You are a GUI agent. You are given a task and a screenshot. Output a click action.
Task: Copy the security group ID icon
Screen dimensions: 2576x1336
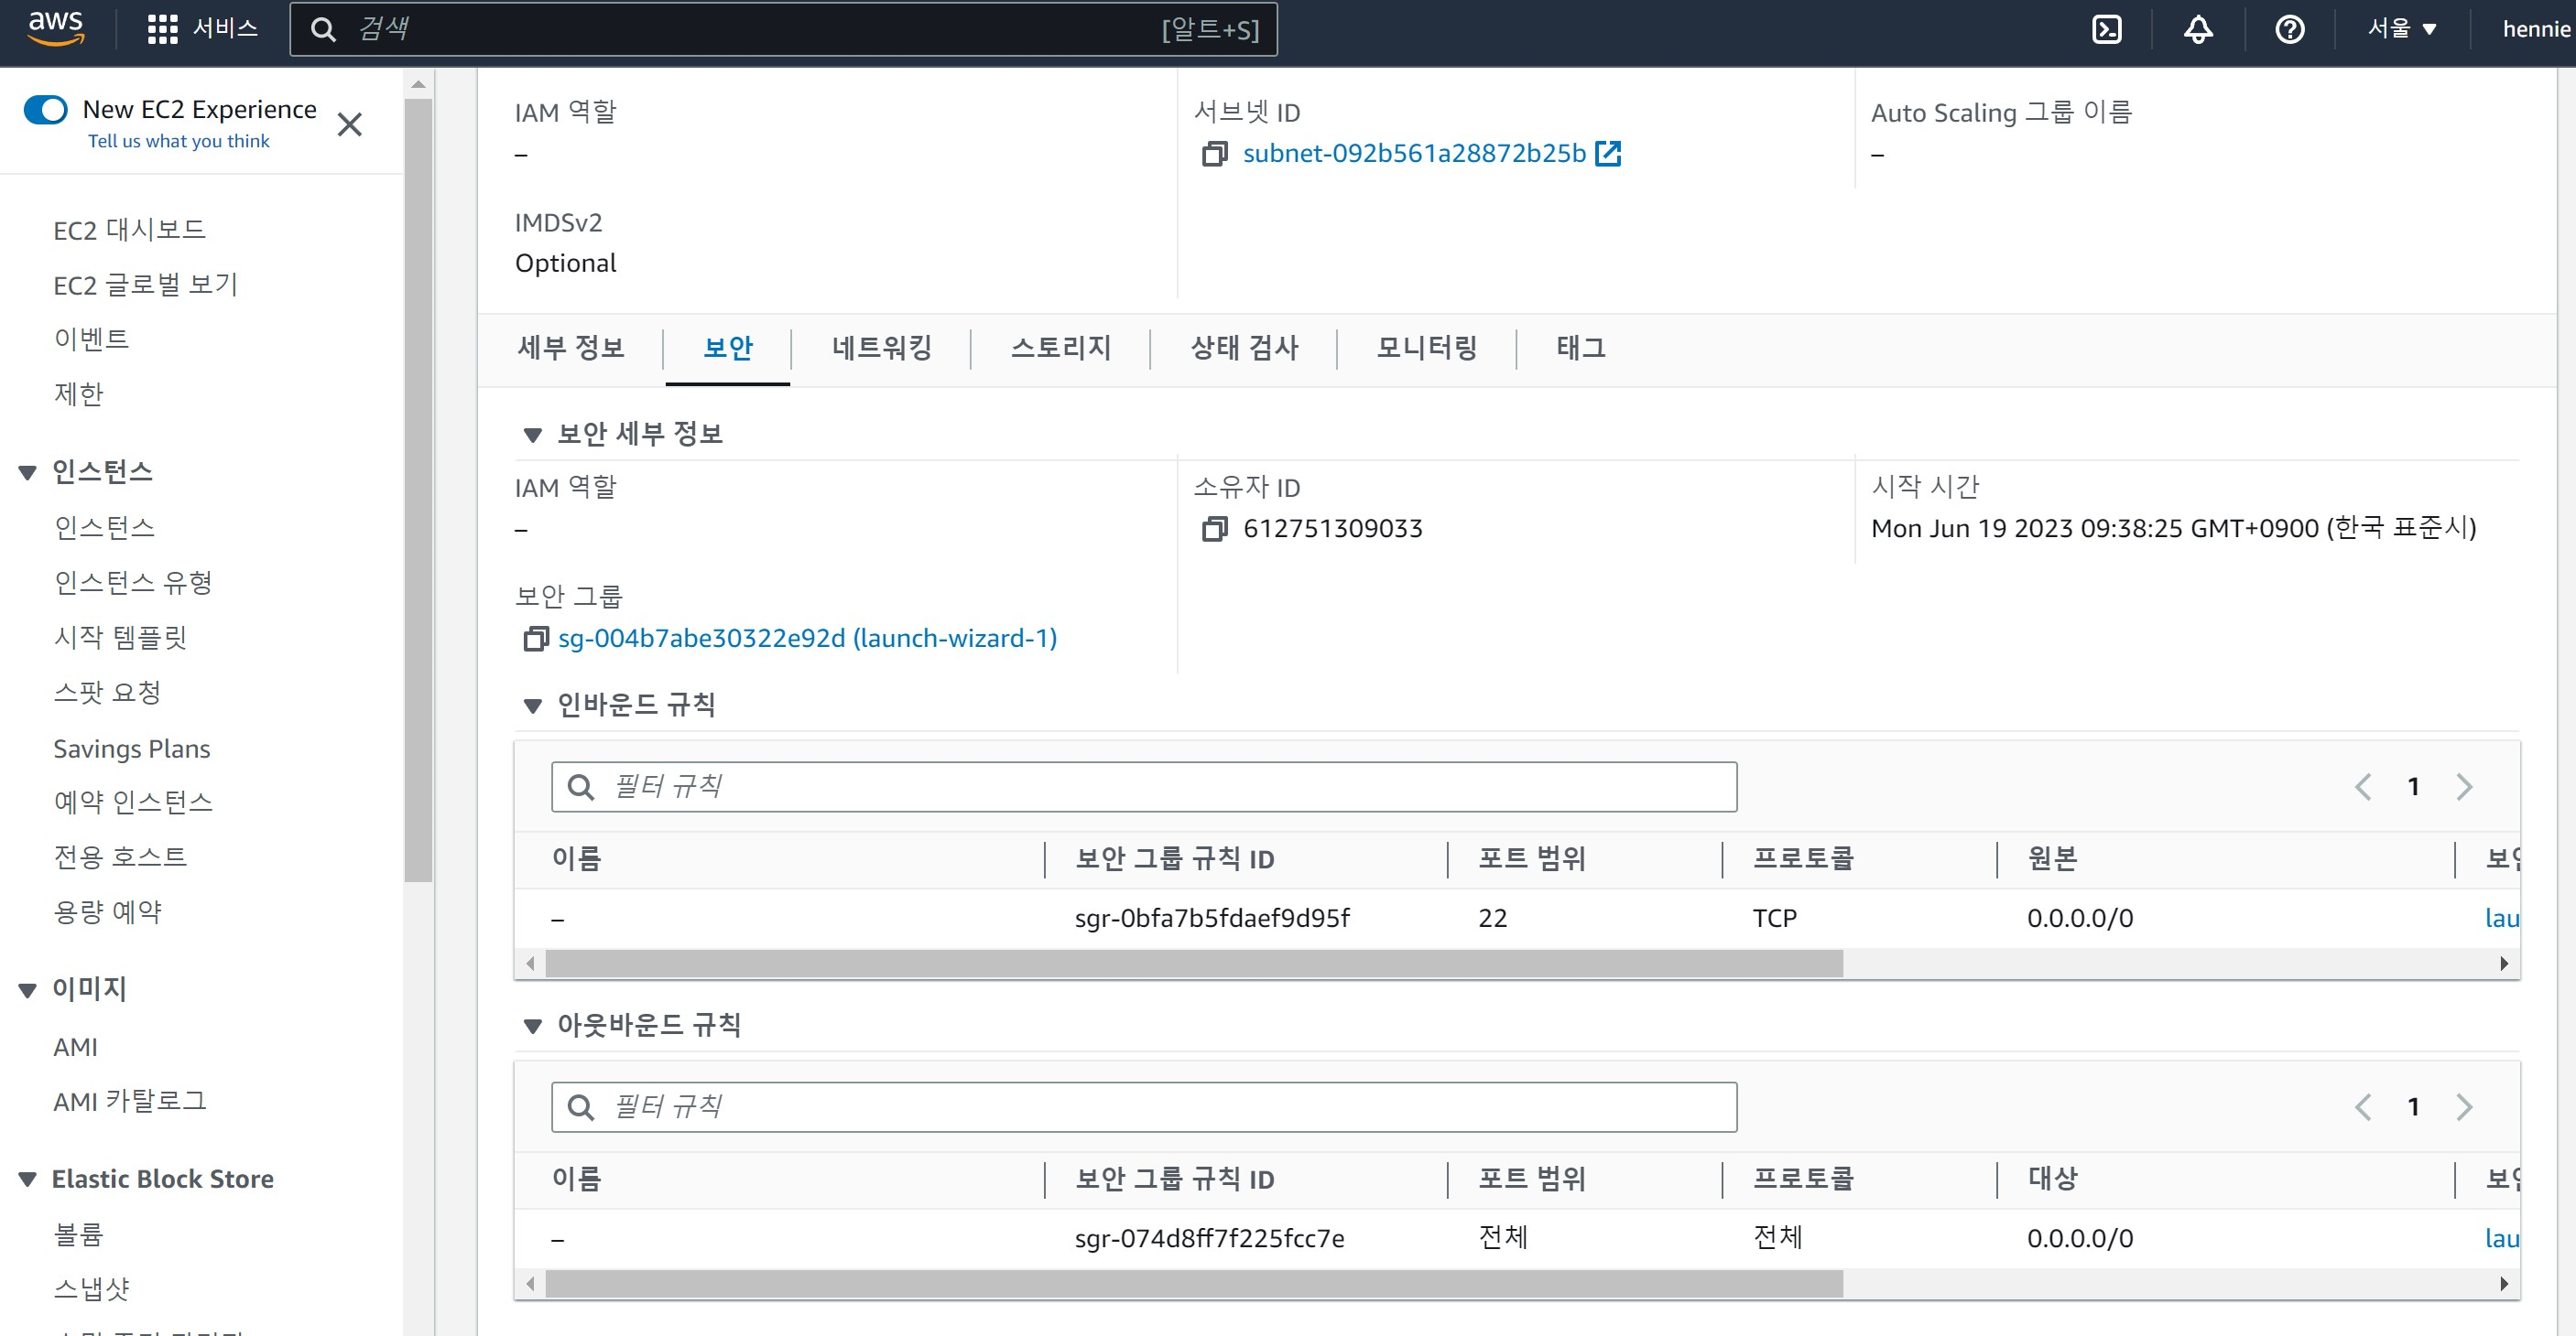coord(536,639)
